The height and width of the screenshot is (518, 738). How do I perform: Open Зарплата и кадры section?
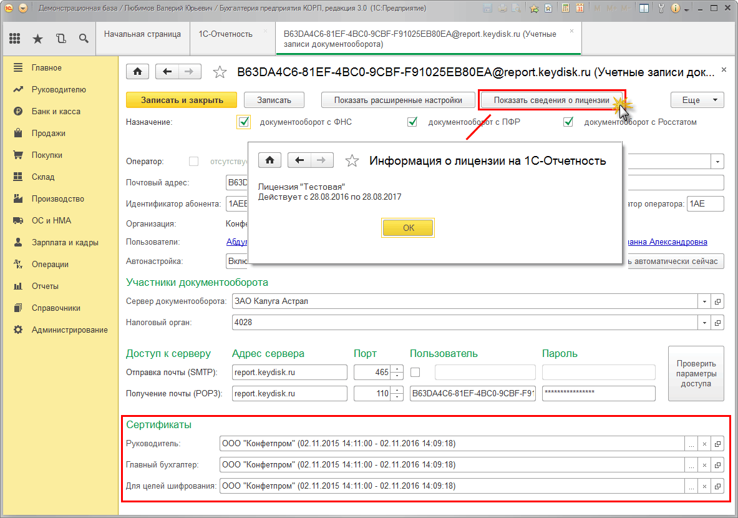point(65,242)
